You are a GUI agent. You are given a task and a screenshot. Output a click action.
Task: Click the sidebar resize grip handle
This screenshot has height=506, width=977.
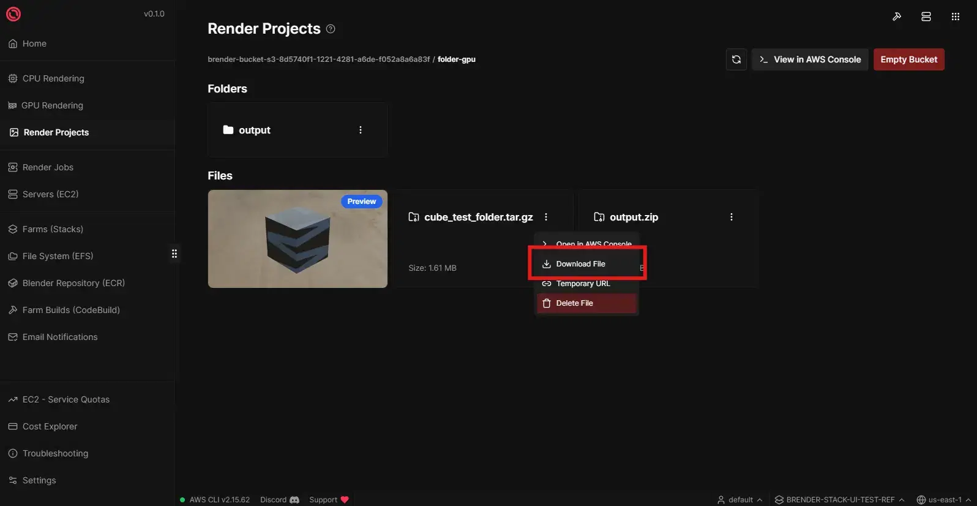[174, 254]
